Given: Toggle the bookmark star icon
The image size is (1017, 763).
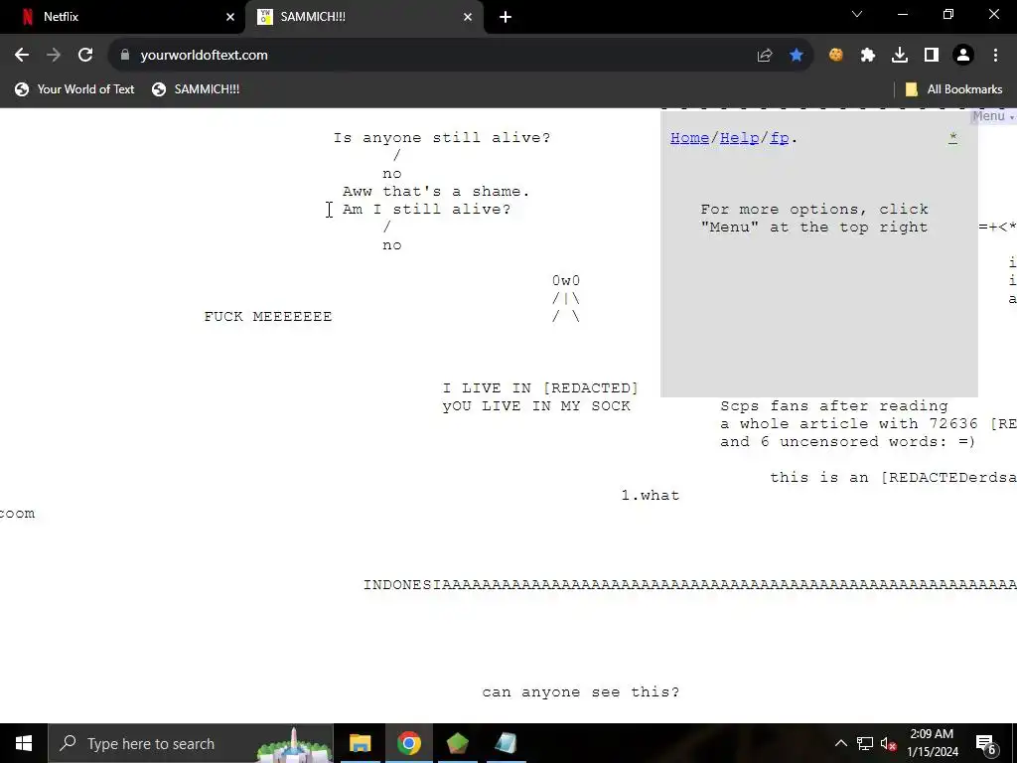Looking at the screenshot, I should pyautogui.click(x=797, y=56).
